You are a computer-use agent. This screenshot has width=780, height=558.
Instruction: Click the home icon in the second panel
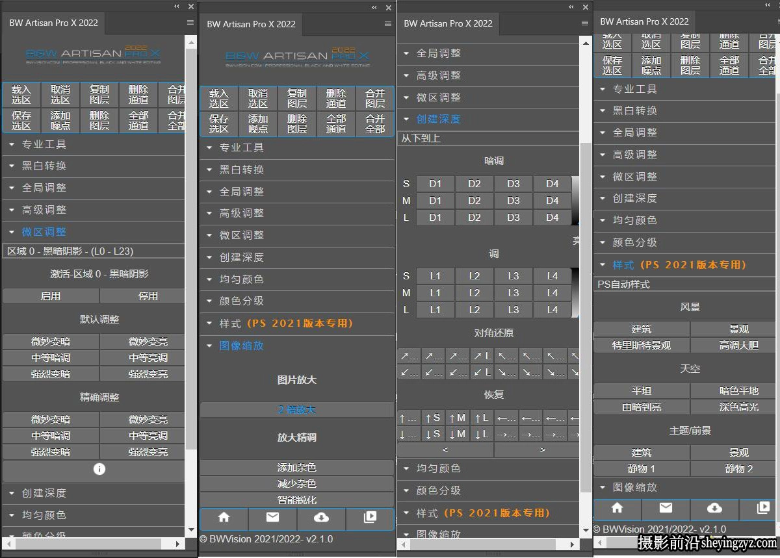click(224, 518)
